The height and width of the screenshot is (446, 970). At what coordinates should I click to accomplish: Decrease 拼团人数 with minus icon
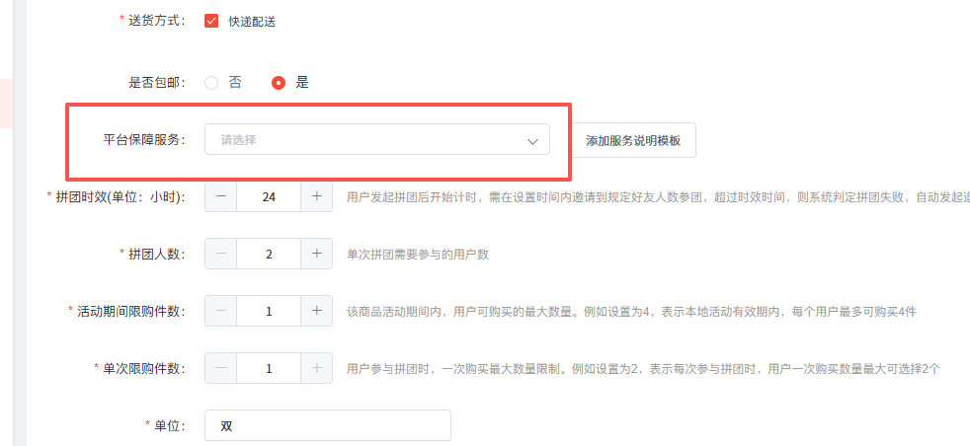(x=220, y=254)
